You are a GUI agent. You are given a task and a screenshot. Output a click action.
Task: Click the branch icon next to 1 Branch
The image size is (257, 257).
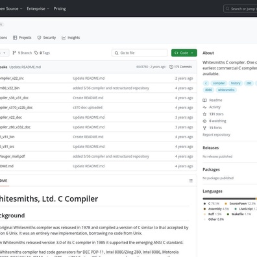(14, 53)
